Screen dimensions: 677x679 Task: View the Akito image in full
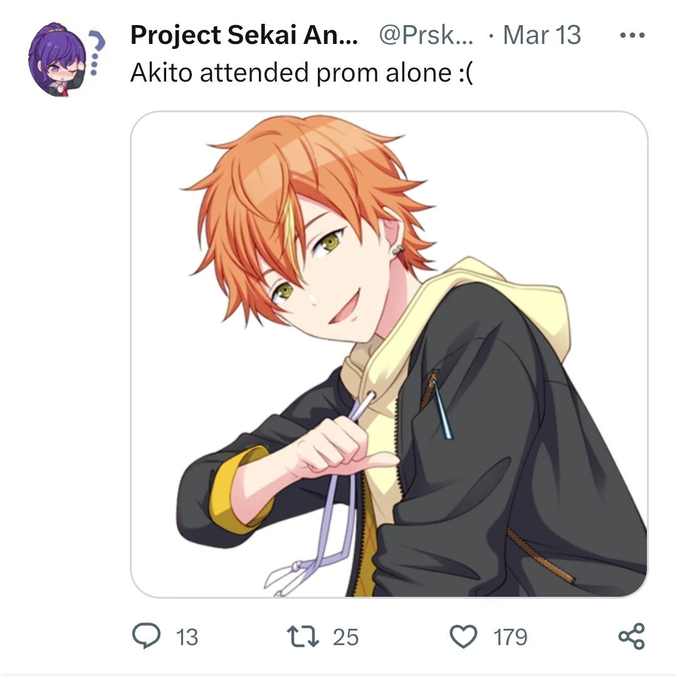click(x=389, y=354)
